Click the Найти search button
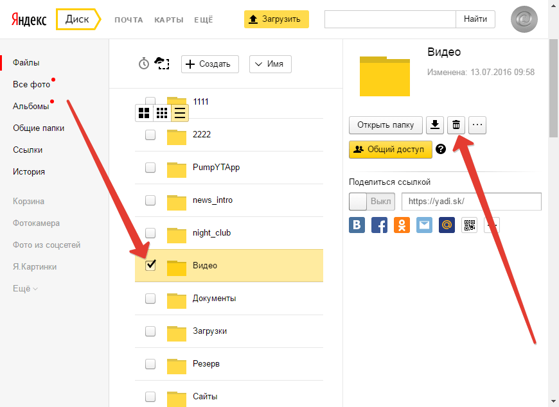Viewport: 559px width, 407px height. (x=475, y=19)
